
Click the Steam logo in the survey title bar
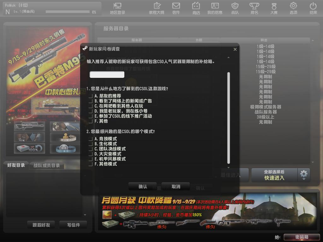click(x=85, y=48)
